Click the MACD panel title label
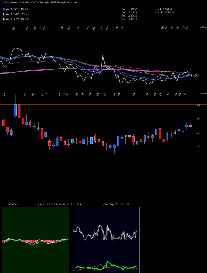The height and width of the screenshot is (273, 207). click(x=12, y=204)
